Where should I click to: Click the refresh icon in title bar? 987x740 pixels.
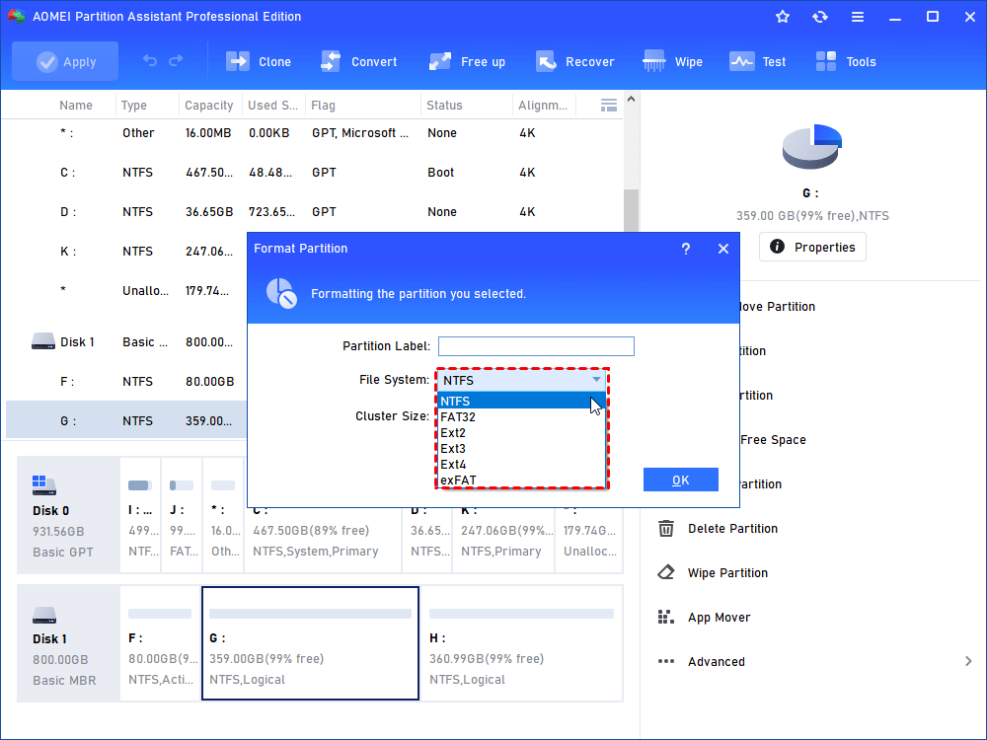click(x=819, y=17)
